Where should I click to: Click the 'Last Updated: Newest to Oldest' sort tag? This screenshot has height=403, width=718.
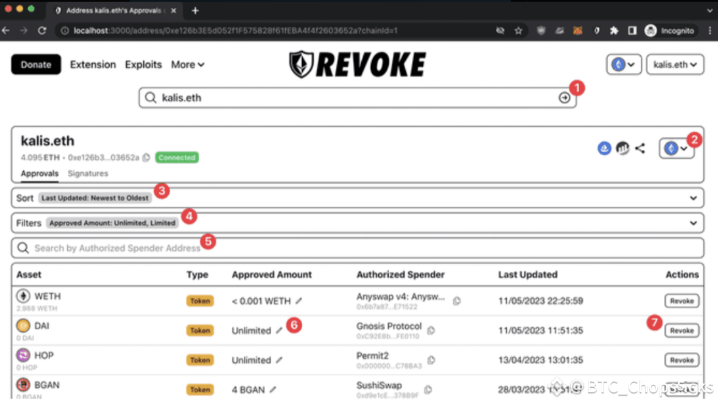(x=95, y=198)
